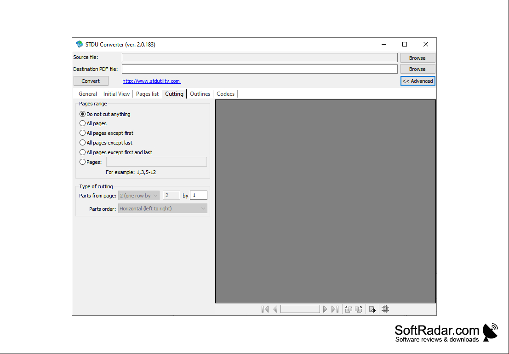Select 'All pages except first and last'
The image size is (509, 354).
[115, 152]
